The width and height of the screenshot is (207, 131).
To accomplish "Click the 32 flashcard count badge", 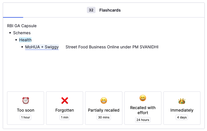I will click(91, 10).
